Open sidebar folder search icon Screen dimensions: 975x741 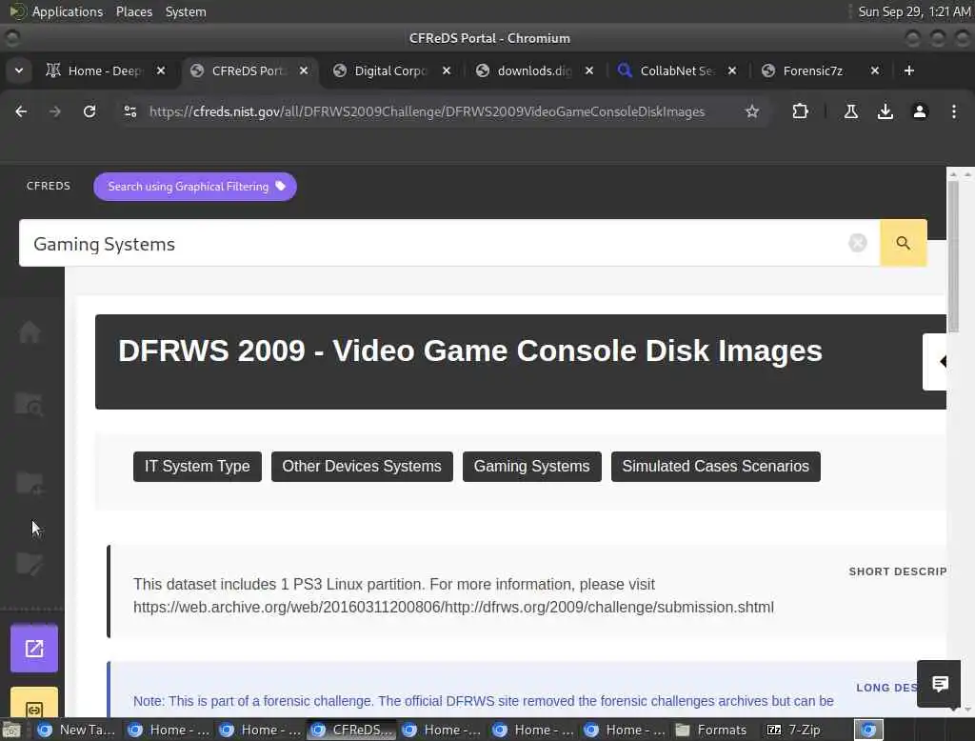click(30, 405)
